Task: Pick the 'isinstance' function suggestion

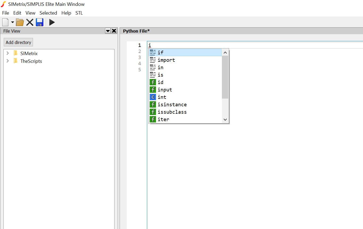Action: click(172, 105)
